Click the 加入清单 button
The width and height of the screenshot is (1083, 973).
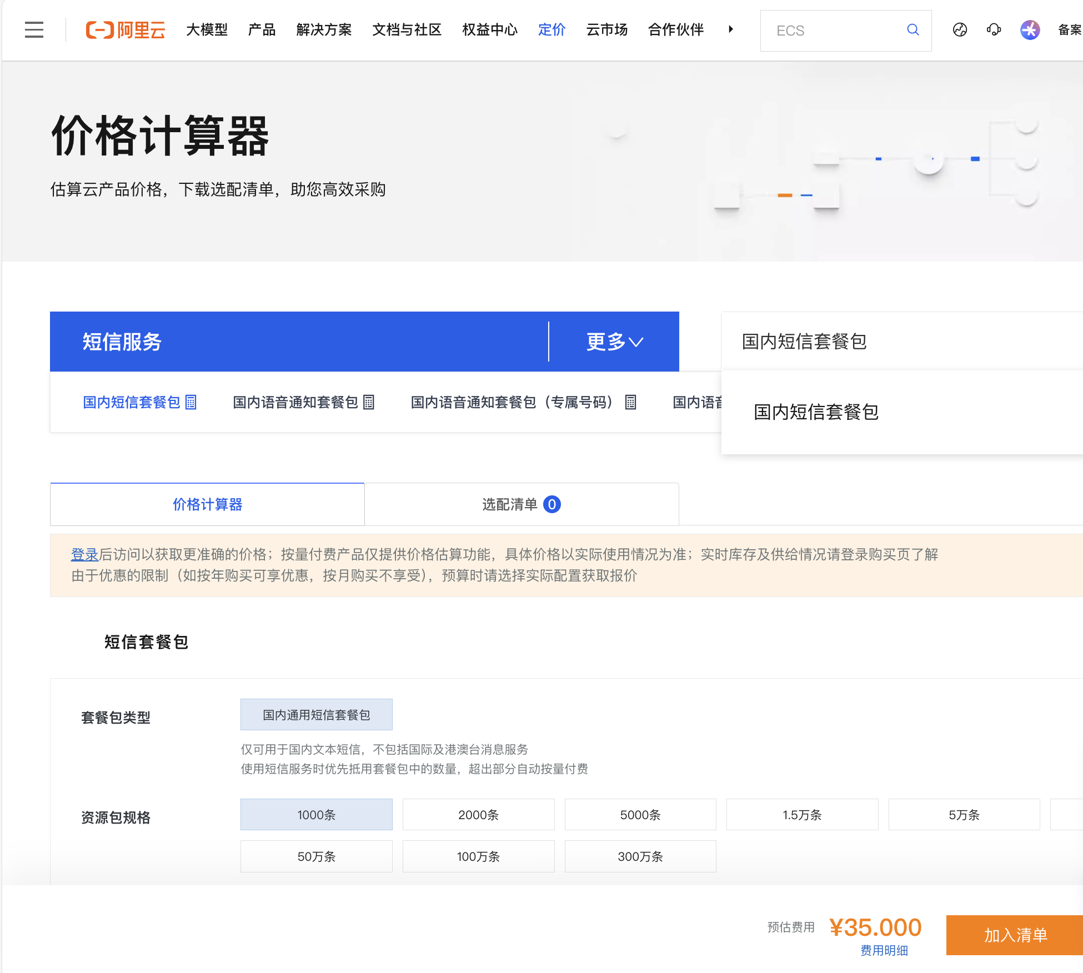click(x=1015, y=935)
